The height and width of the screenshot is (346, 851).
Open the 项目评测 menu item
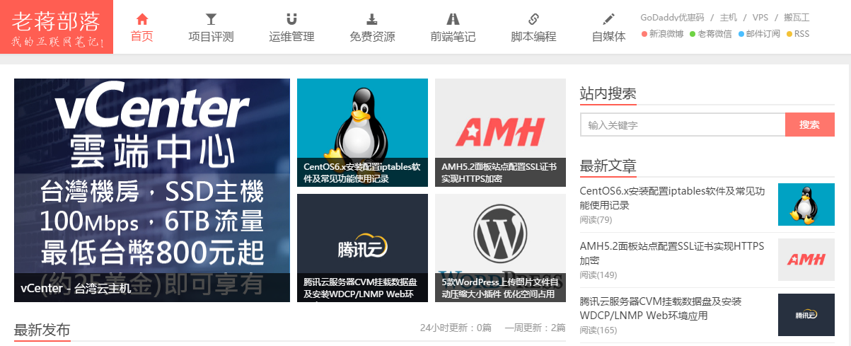211,37
